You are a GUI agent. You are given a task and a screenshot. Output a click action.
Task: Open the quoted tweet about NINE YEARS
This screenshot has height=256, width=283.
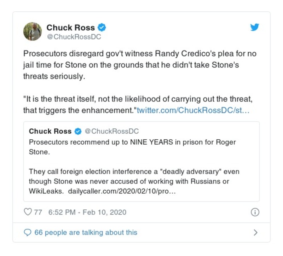pos(132,146)
